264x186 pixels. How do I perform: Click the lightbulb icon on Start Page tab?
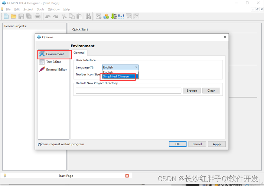click(5, 176)
